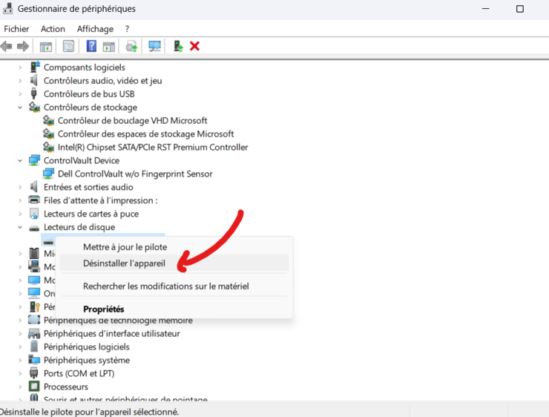Select Périphériques de technologie mémoire row

118,320
